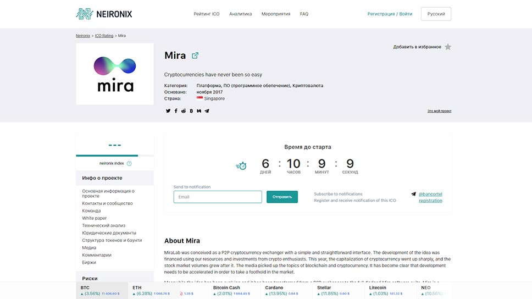Click the tagline Cryptocurrencies have never been so easy
Image resolution: width=532 pixels, height=299 pixels.
213,75
